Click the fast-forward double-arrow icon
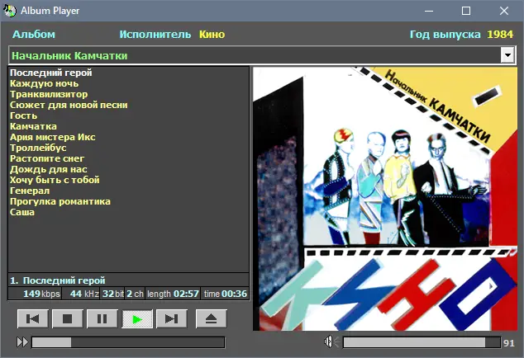 pos(22,342)
